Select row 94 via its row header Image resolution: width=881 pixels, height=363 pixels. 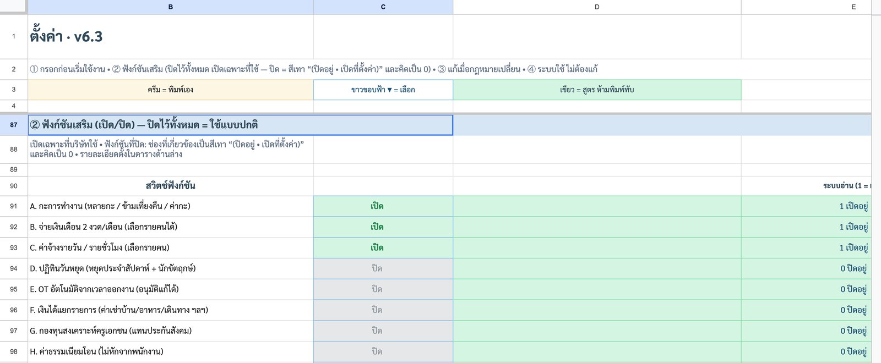click(14, 268)
